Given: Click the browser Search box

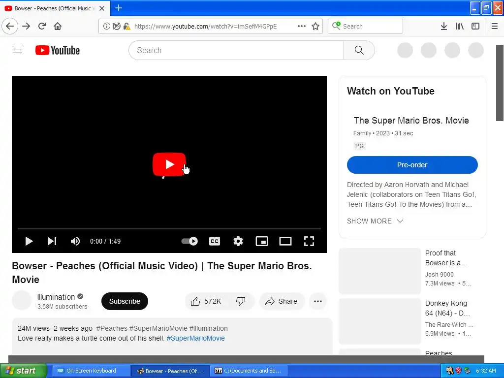Looking at the screenshot, I should point(365,26).
